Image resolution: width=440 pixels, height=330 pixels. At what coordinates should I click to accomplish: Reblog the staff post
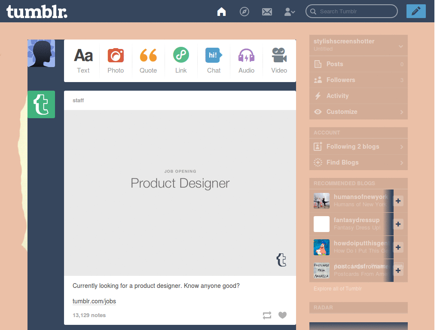click(x=267, y=315)
